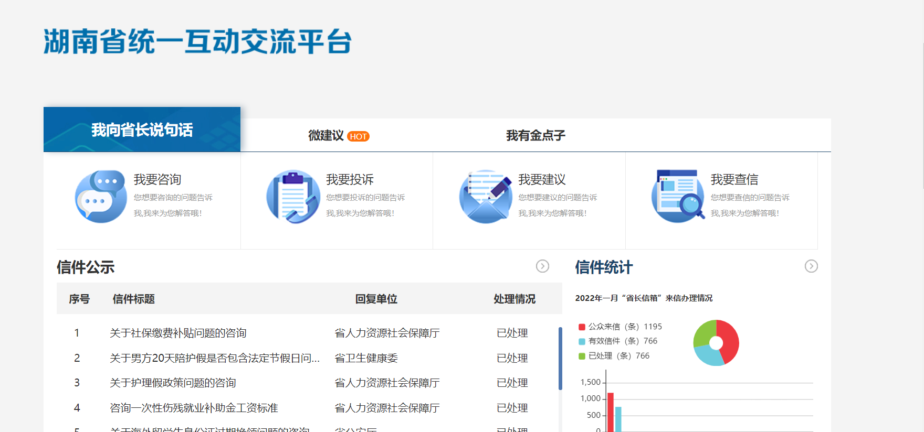Click the 信件标题 column header
924x432 pixels.
tap(134, 299)
